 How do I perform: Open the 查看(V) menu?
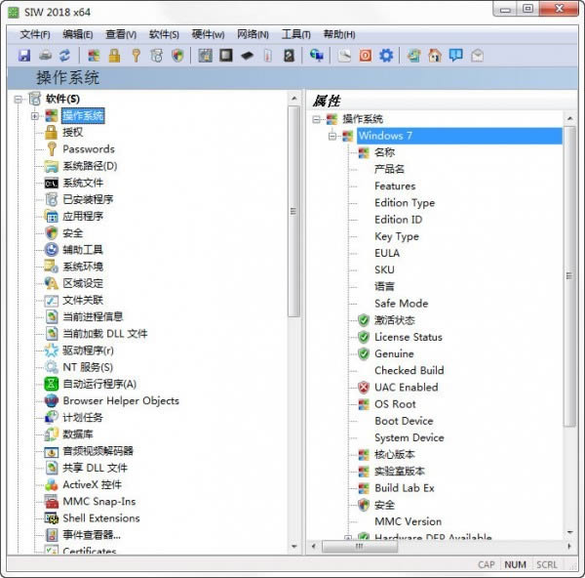[x=121, y=35]
